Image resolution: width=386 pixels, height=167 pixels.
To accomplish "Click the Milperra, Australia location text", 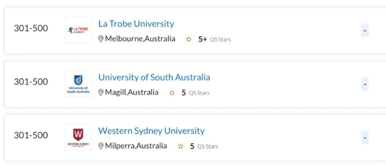I will tap(136, 146).
